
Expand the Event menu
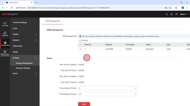coord(25,74)
